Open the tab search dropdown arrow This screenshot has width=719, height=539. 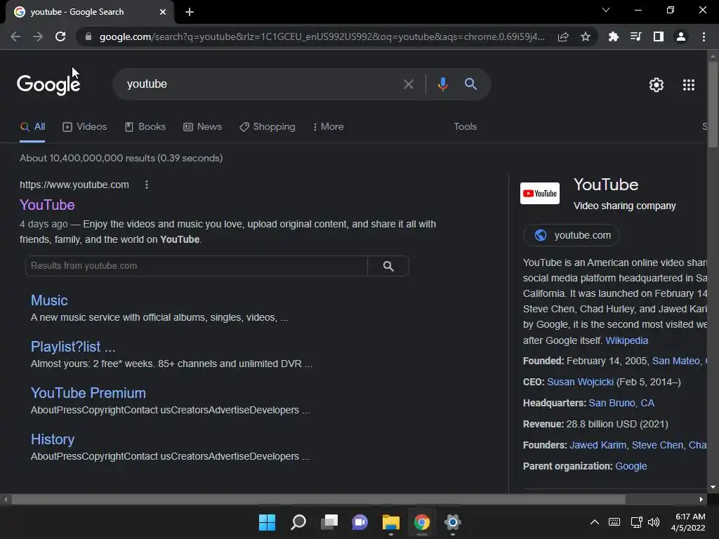606,10
